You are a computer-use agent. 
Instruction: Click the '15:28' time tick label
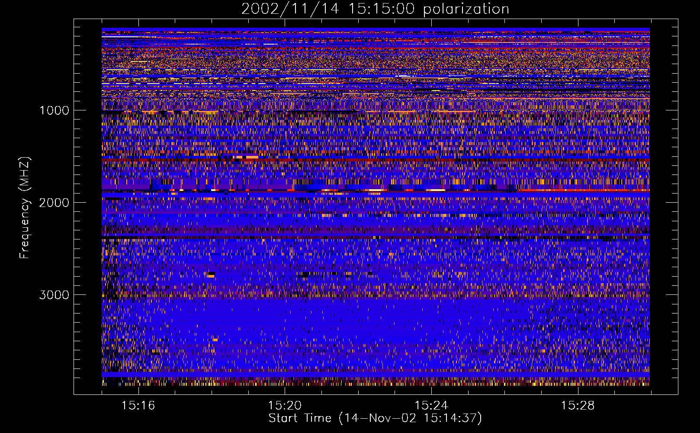(x=578, y=405)
